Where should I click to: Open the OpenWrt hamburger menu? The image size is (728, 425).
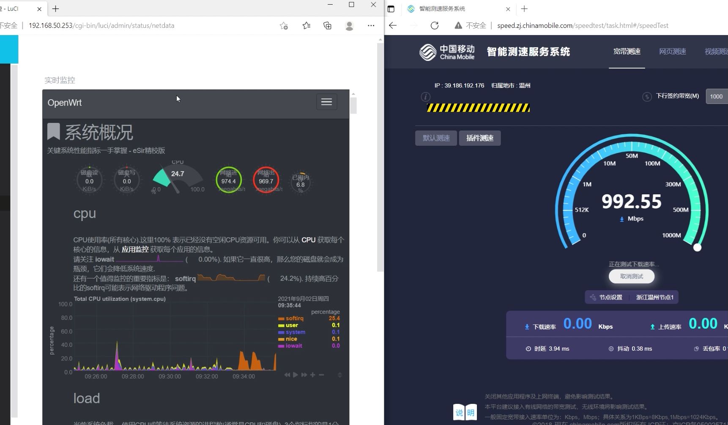pos(326,102)
